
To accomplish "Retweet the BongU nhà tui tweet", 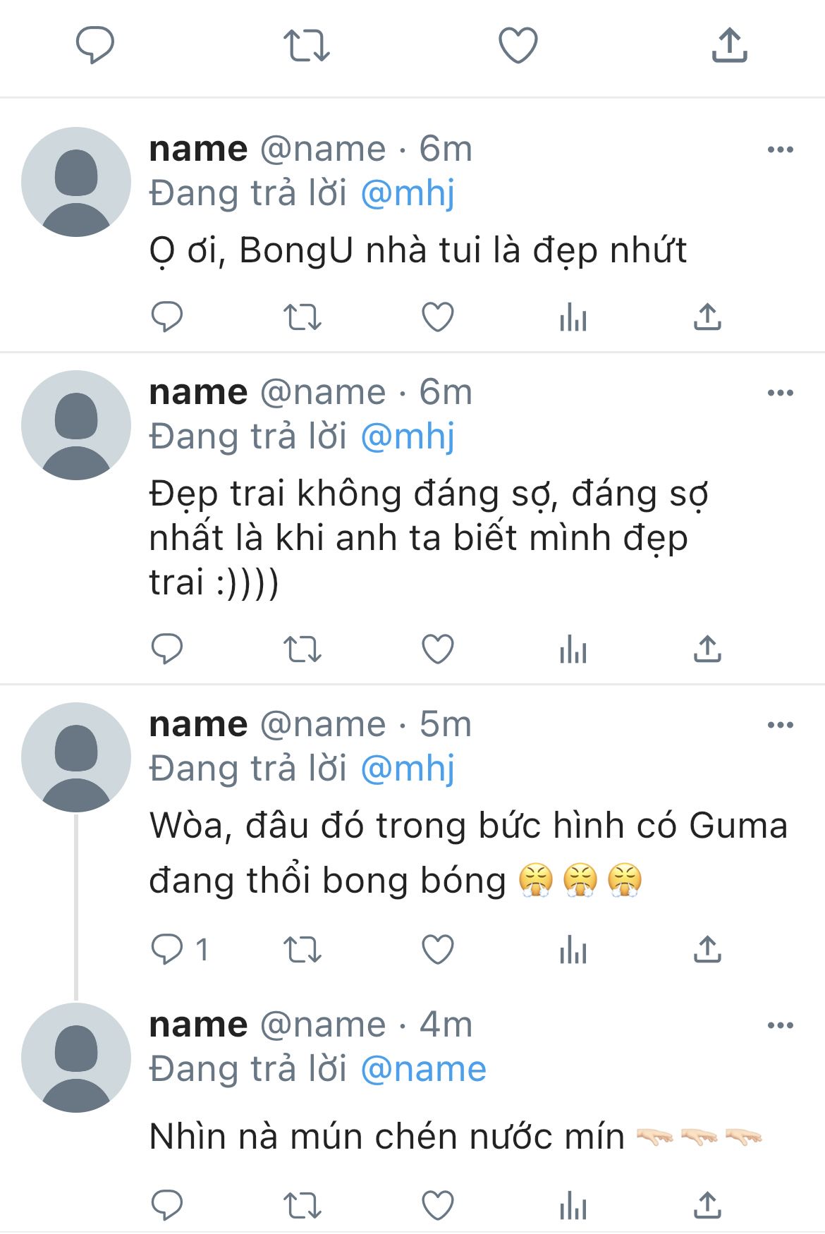I will (302, 317).
